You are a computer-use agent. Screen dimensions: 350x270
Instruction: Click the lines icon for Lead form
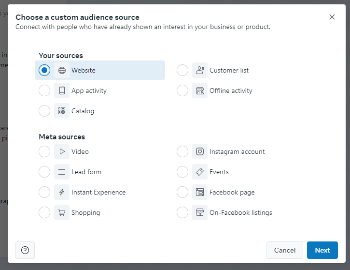(x=62, y=172)
